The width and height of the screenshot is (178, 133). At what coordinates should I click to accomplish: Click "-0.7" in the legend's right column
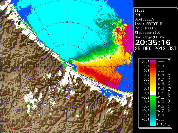coord(160,111)
